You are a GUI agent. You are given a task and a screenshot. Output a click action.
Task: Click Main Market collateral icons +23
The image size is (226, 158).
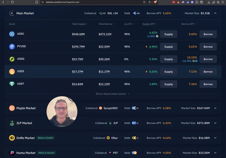coord(102,13)
